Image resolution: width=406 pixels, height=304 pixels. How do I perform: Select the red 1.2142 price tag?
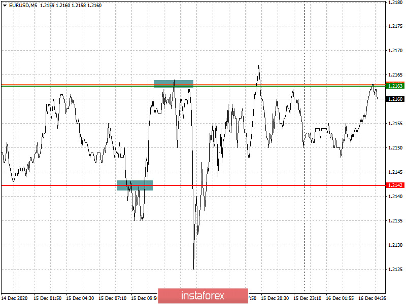click(395, 185)
